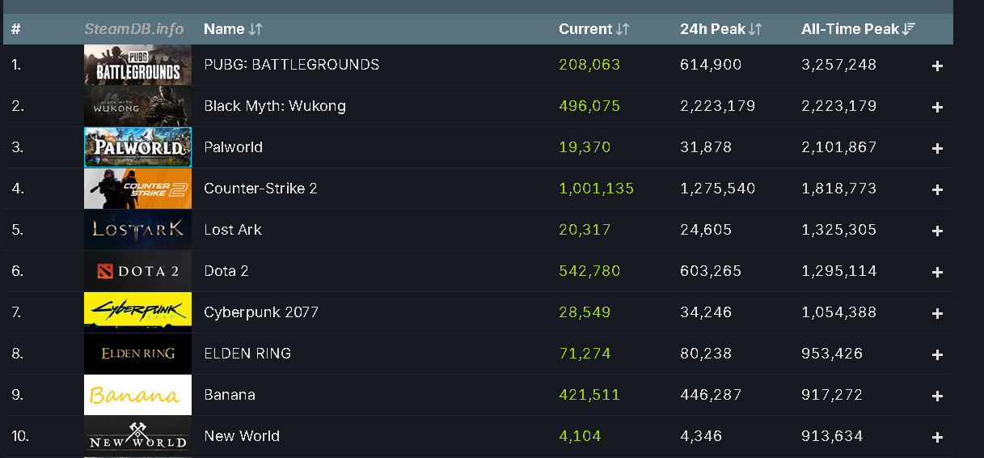Open the New World name link
The width and height of the screenshot is (984, 458).
click(x=242, y=436)
